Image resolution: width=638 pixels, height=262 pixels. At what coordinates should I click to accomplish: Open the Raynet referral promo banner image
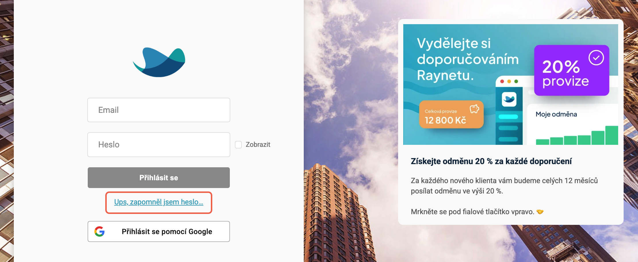click(x=511, y=84)
